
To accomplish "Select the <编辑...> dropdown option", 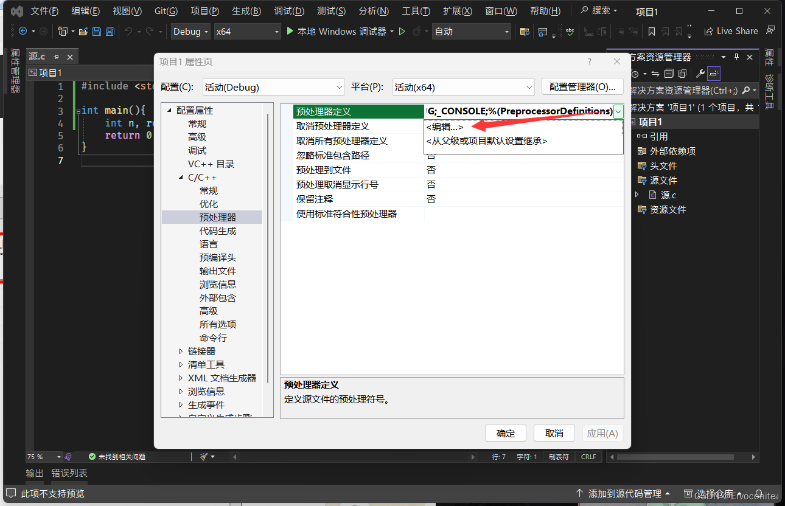I will click(445, 126).
